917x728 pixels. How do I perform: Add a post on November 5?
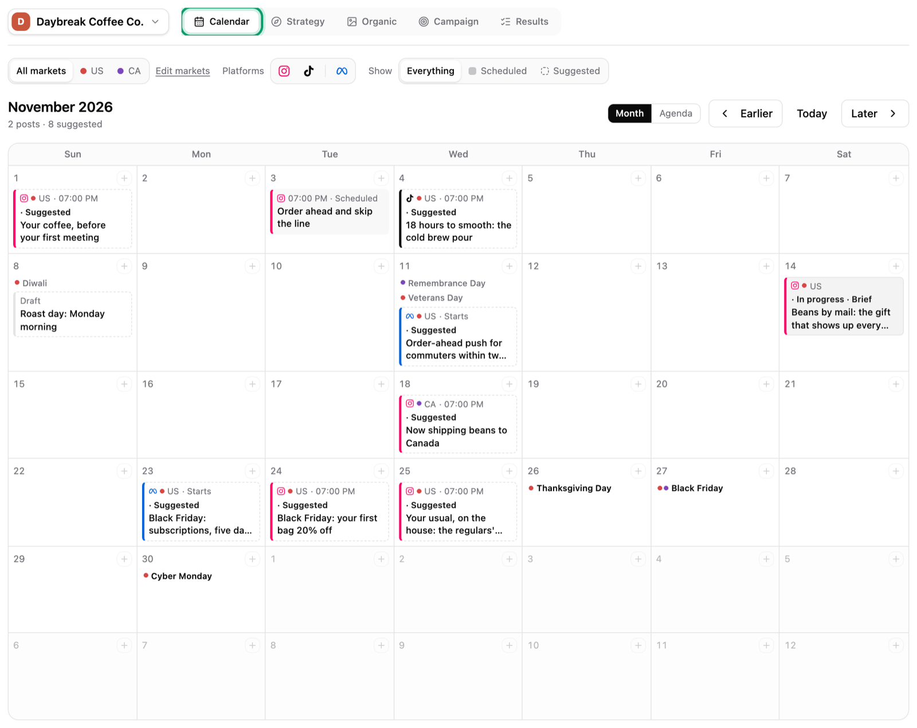click(x=638, y=178)
